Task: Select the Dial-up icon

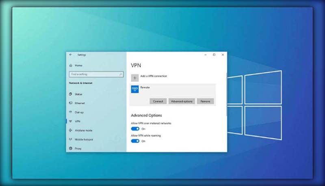Action: point(71,112)
